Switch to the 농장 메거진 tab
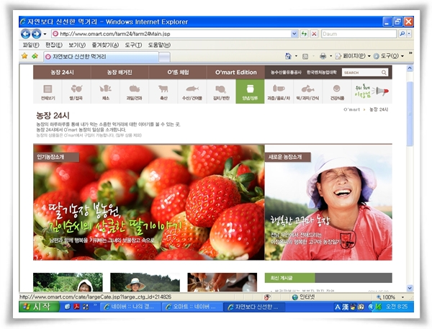 pyautogui.click(x=121, y=72)
